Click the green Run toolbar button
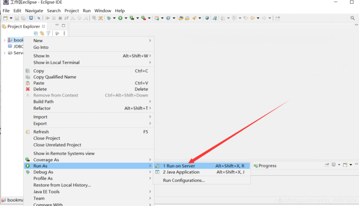This screenshot has height=206, width=359. click(120, 18)
